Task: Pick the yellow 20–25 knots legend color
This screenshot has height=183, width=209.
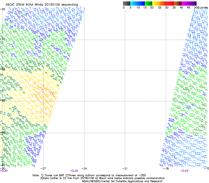Action: coord(156,3)
